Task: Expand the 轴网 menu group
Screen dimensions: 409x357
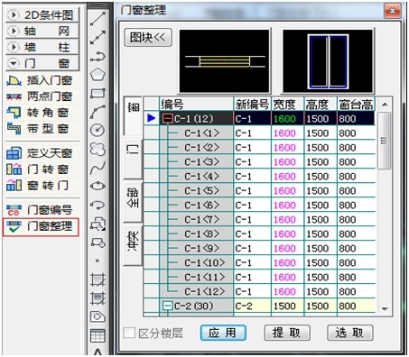Action: pos(42,31)
